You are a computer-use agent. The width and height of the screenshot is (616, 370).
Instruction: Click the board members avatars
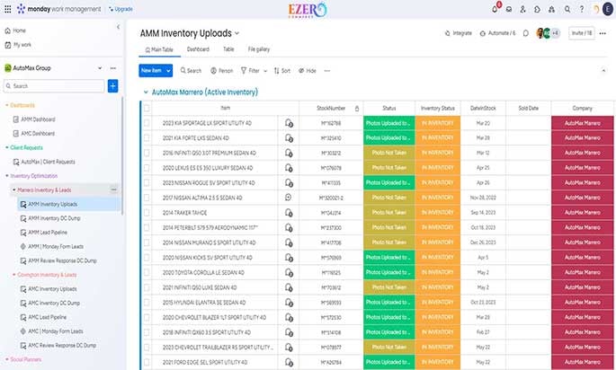tap(548, 33)
